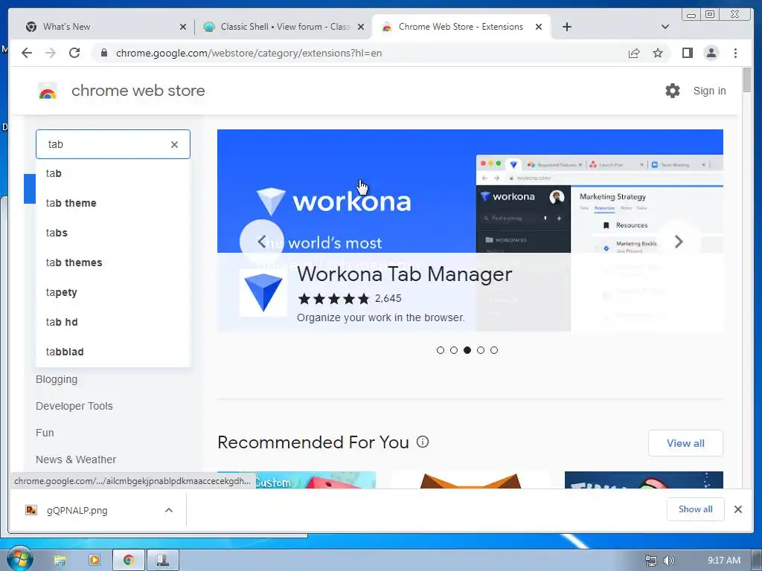Choose suggestion 'tabs'
The height and width of the screenshot is (571, 762).
[x=113, y=233]
